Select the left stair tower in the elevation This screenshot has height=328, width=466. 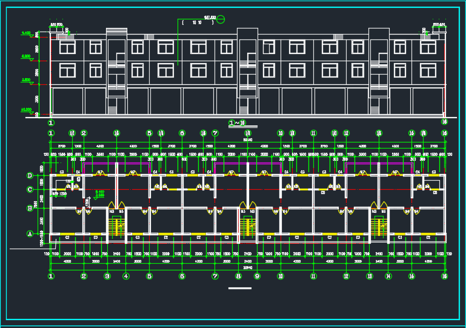click(117, 71)
